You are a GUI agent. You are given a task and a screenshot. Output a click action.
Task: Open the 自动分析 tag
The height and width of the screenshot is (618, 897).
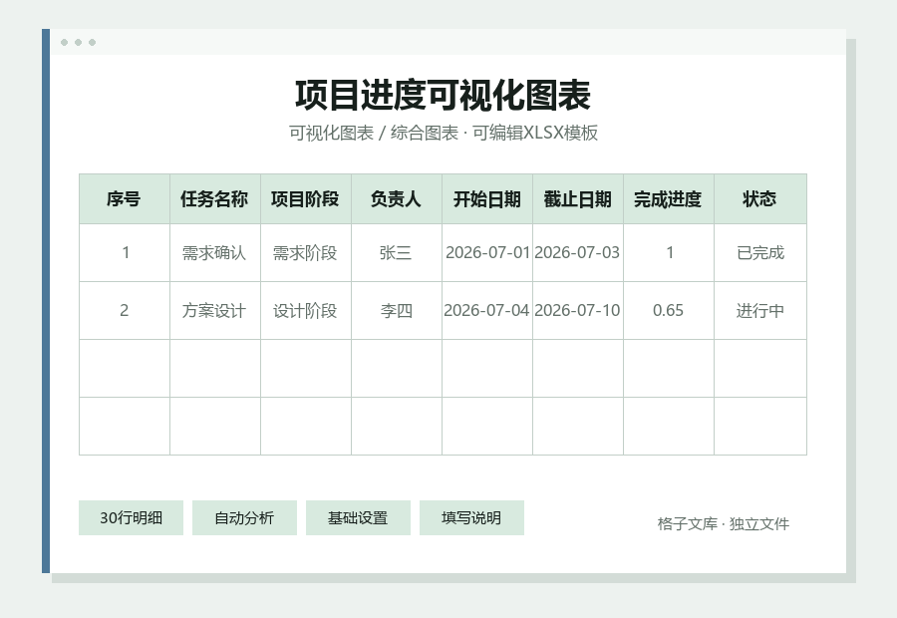point(244,518)
